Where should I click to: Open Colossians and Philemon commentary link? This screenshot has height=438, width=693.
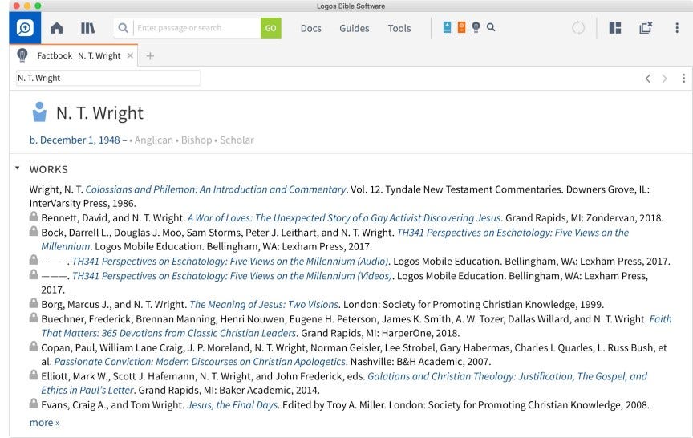coord(216,189)
